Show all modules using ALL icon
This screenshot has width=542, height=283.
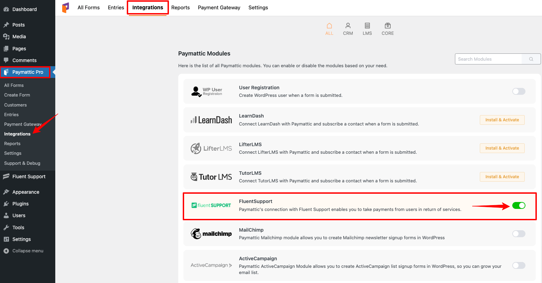click(329, 26)
